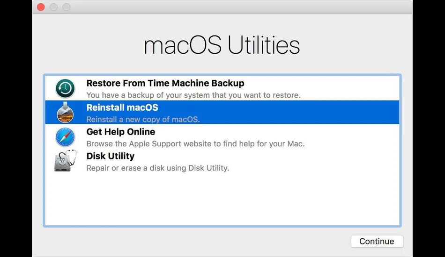Click the Continue button
The image size is (445, 257).
377,241
